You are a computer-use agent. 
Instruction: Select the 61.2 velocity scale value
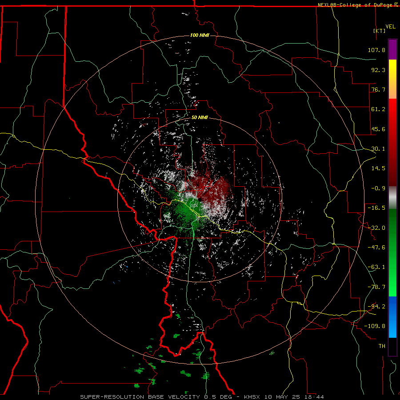378,109
